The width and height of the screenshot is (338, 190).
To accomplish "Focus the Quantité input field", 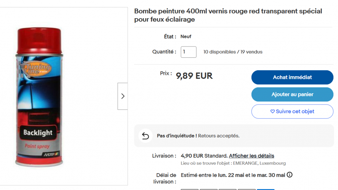I will click(x=188, y=52).
